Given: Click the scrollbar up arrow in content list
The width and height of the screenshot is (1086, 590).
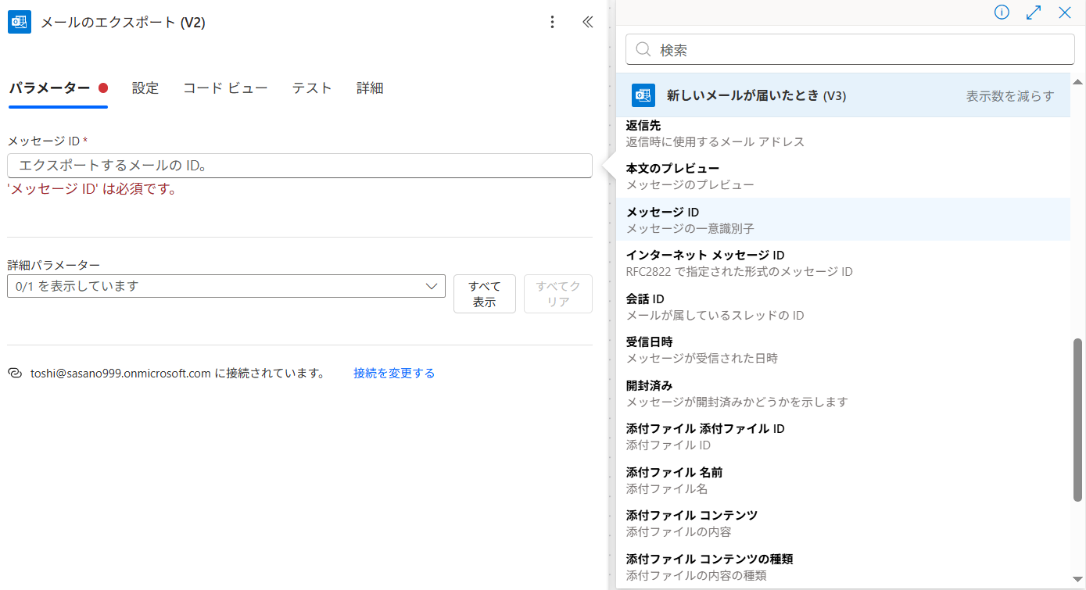Looking at the screenshot, I should tap(1077, 81).
